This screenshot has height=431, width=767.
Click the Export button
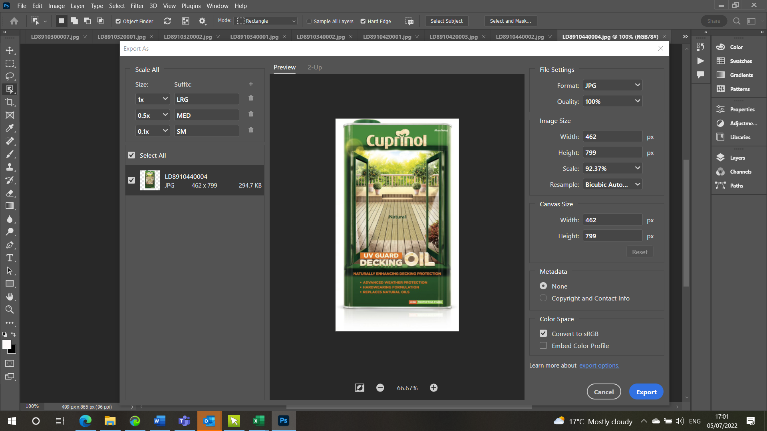click(646, 391)
